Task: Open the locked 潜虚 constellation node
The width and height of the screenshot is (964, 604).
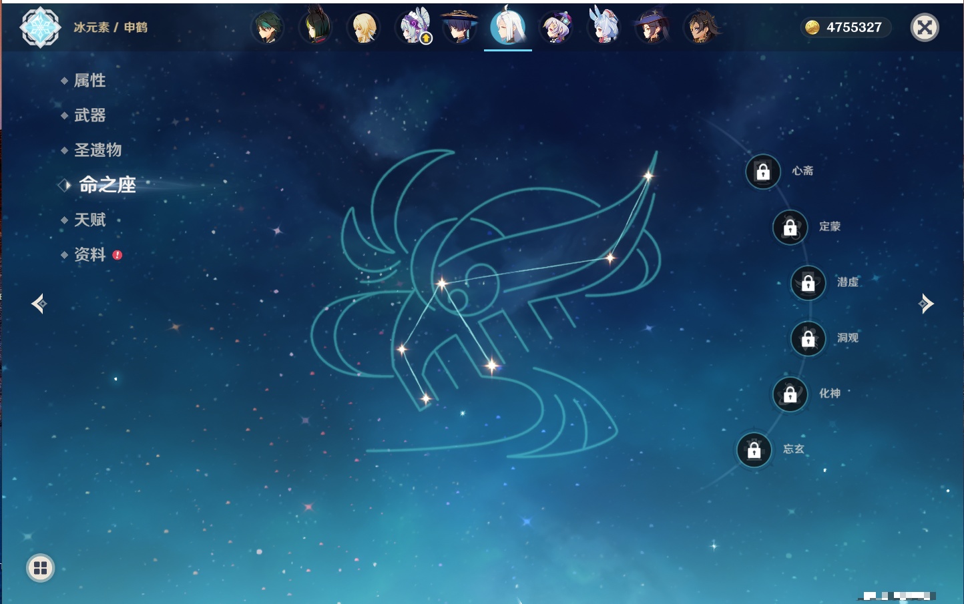Action: point(808,283)
